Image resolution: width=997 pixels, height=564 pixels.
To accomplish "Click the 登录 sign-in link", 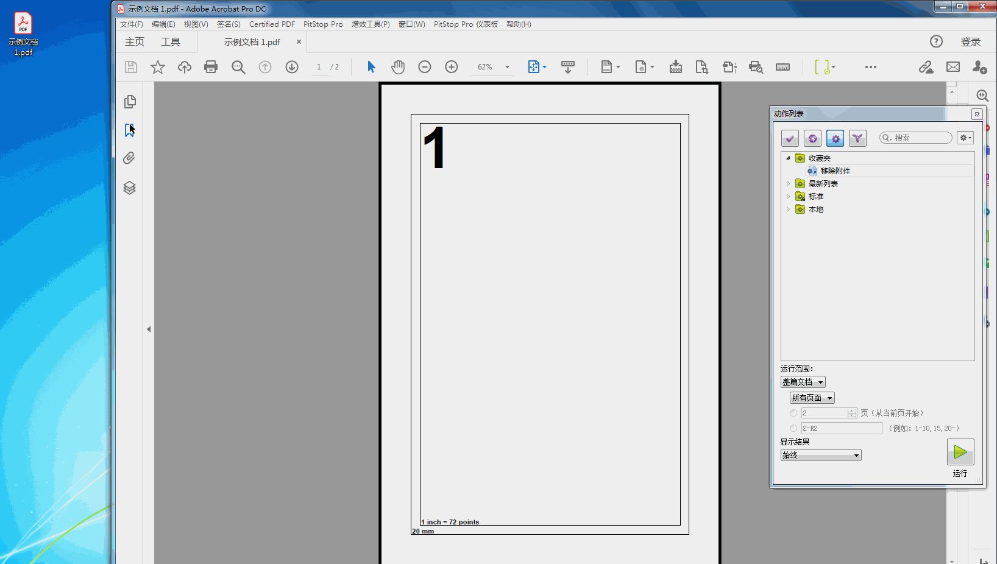I will pos(971,41).
